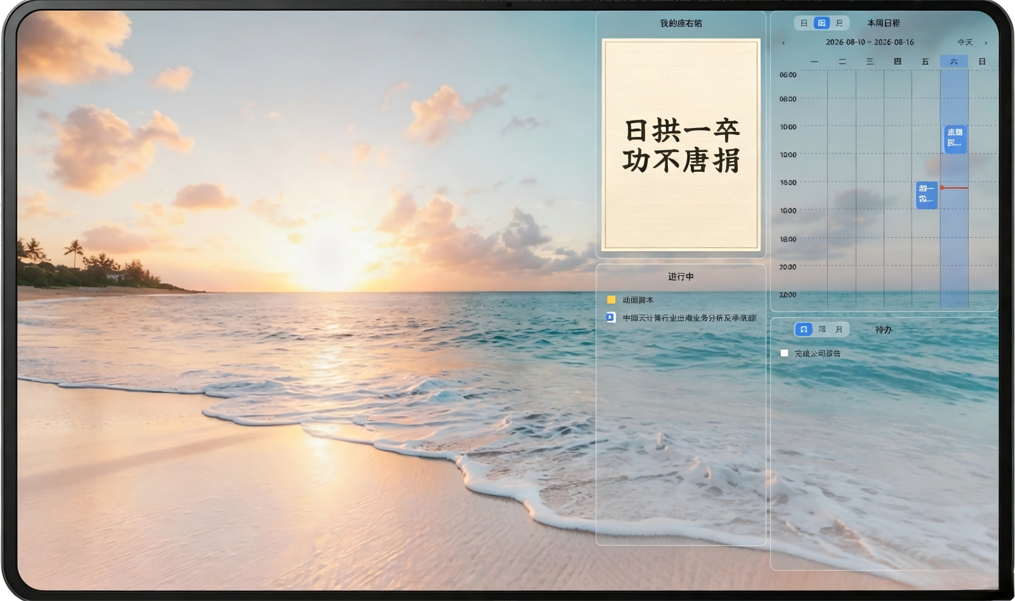Open the 完成公司报告 to-do text

[x=817, y=354]
